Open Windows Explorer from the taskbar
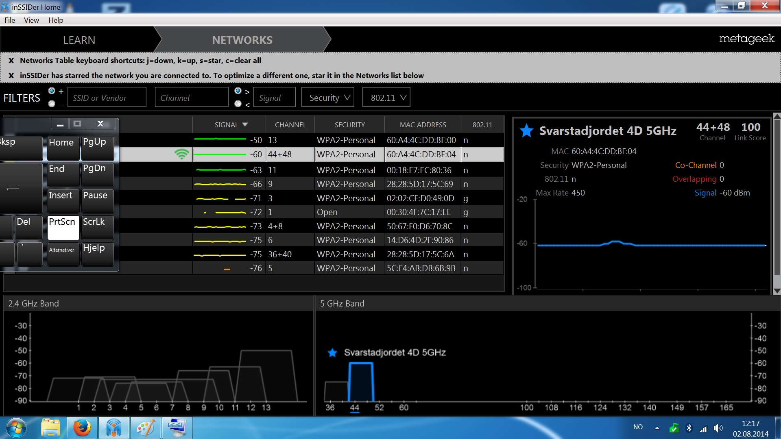781x439 pixels. coord(50,428)
